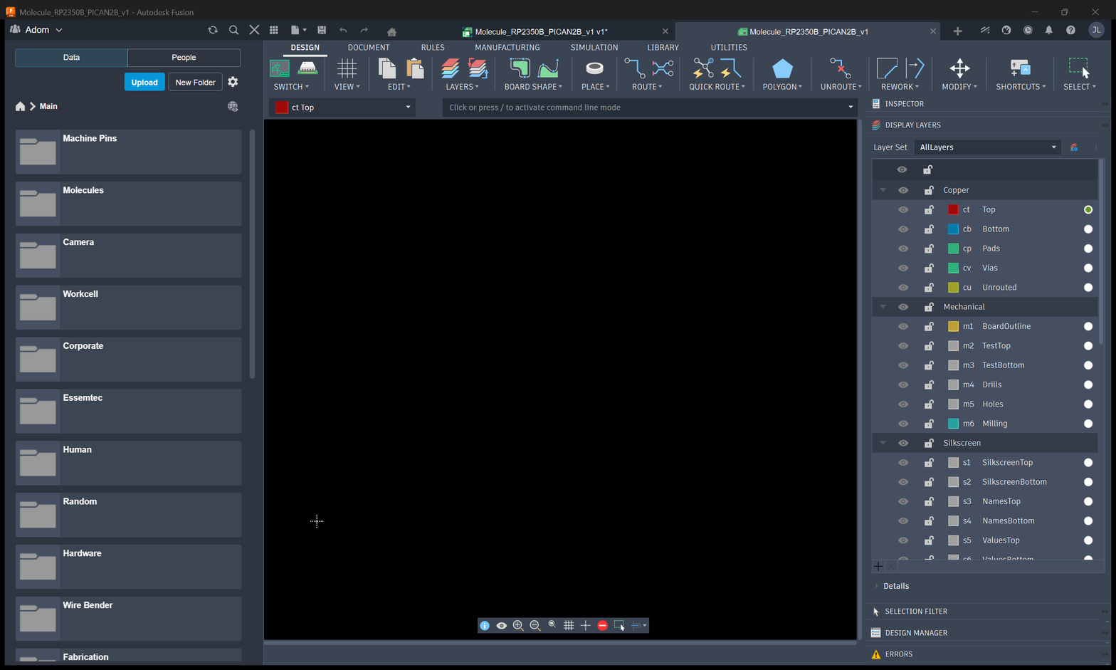This screenshot has width=1116, height=670.
Task: Click the Board Shape outline icon
Action: (520, 68)
